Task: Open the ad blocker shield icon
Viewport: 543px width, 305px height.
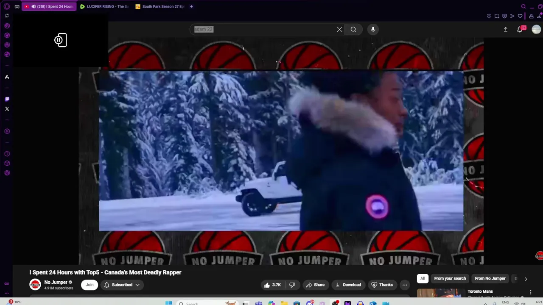Action: point(504,16)
